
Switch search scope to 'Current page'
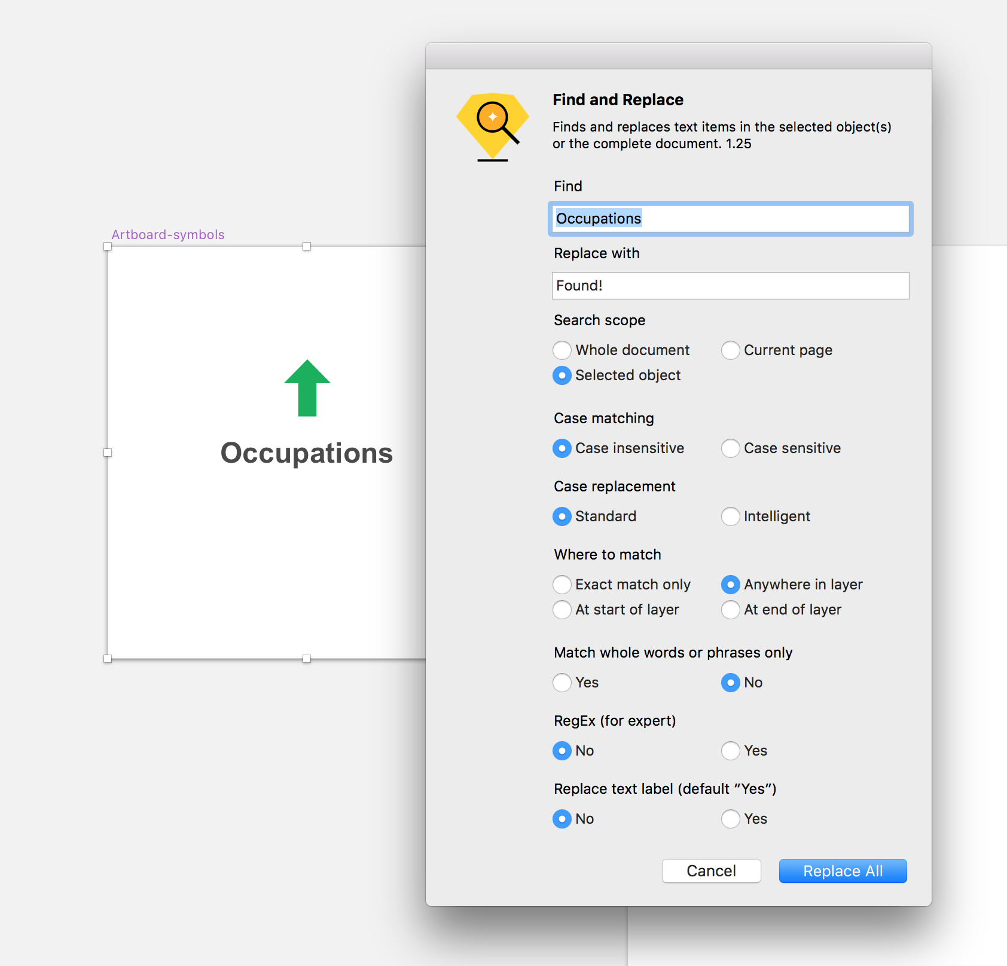(730, 350)
